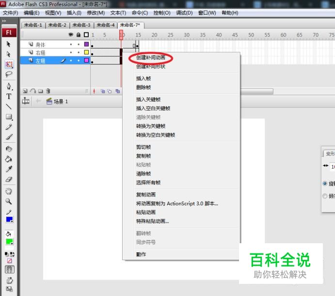Choose 选择所有帧 from context menu
The image size is (335, 296).
point(148,183)
